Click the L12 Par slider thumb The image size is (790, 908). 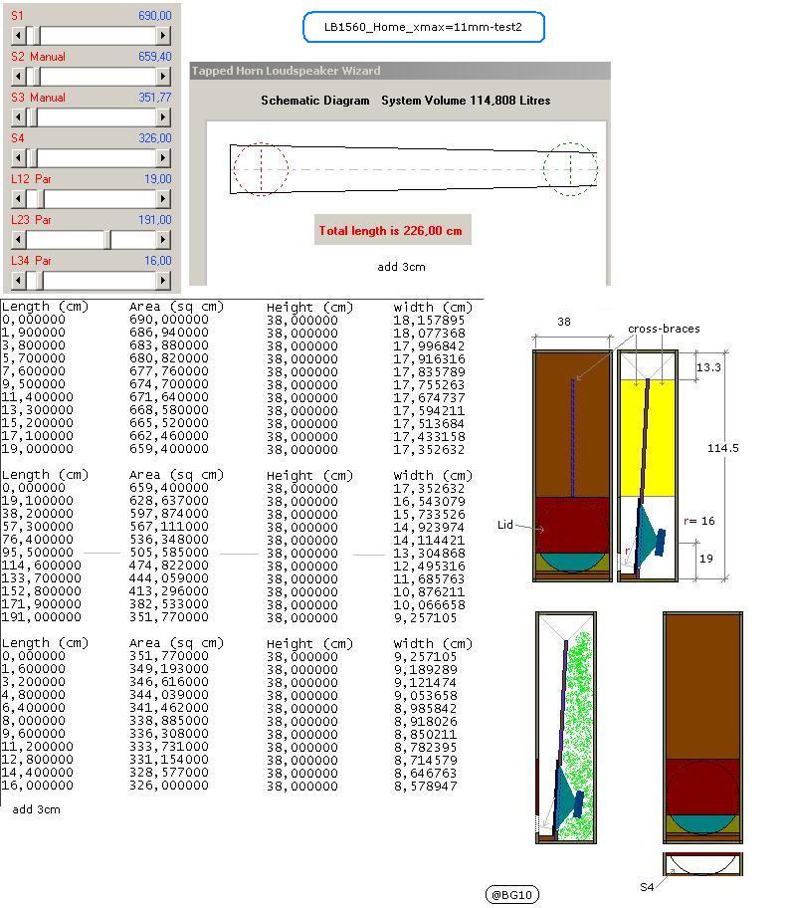pos(41,199)
